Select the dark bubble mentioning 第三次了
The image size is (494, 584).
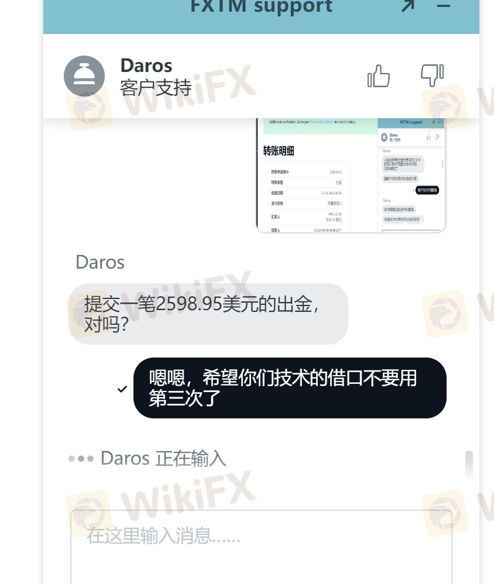point(290,388)
